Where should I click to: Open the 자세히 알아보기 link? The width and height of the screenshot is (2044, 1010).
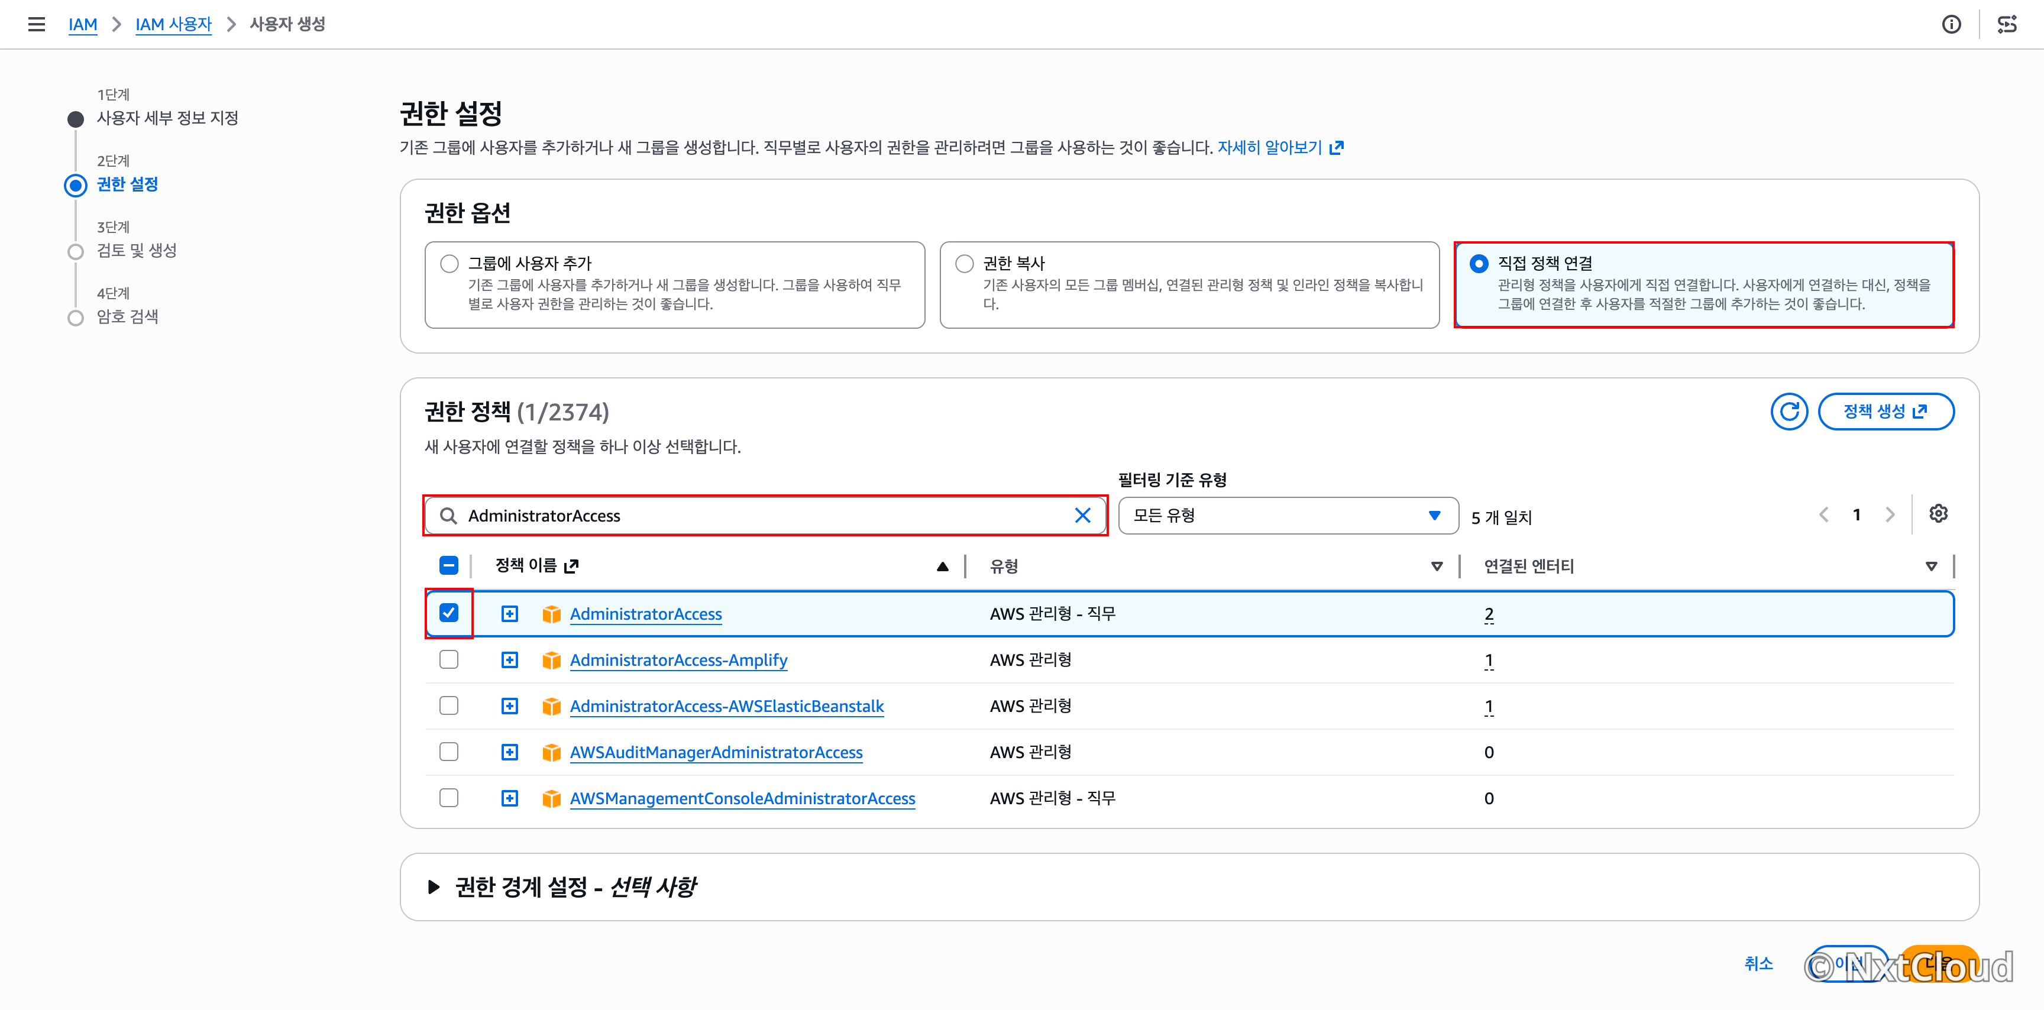[x=1270, y=148]
